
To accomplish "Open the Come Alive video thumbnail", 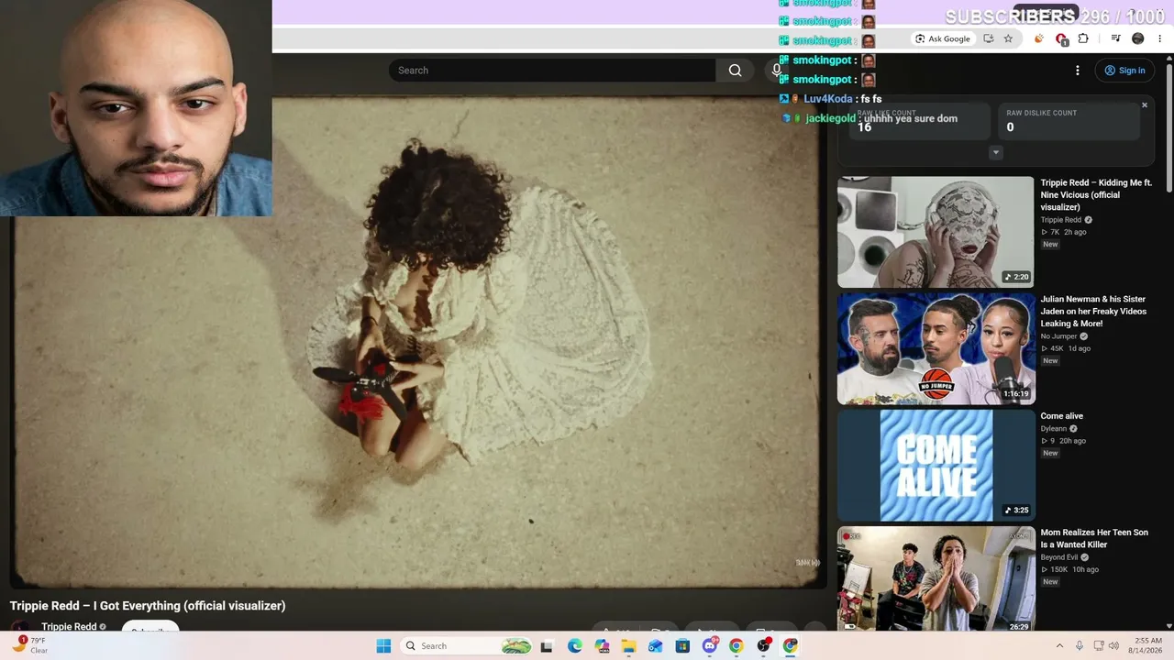I will 936,465.
